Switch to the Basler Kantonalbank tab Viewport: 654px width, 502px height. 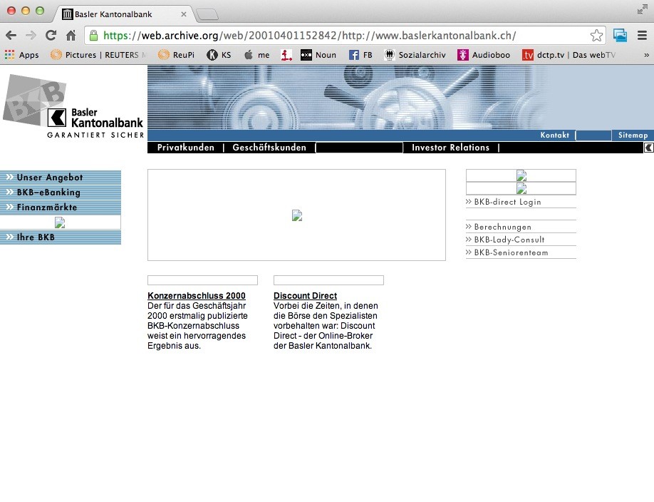click(123, 14)
